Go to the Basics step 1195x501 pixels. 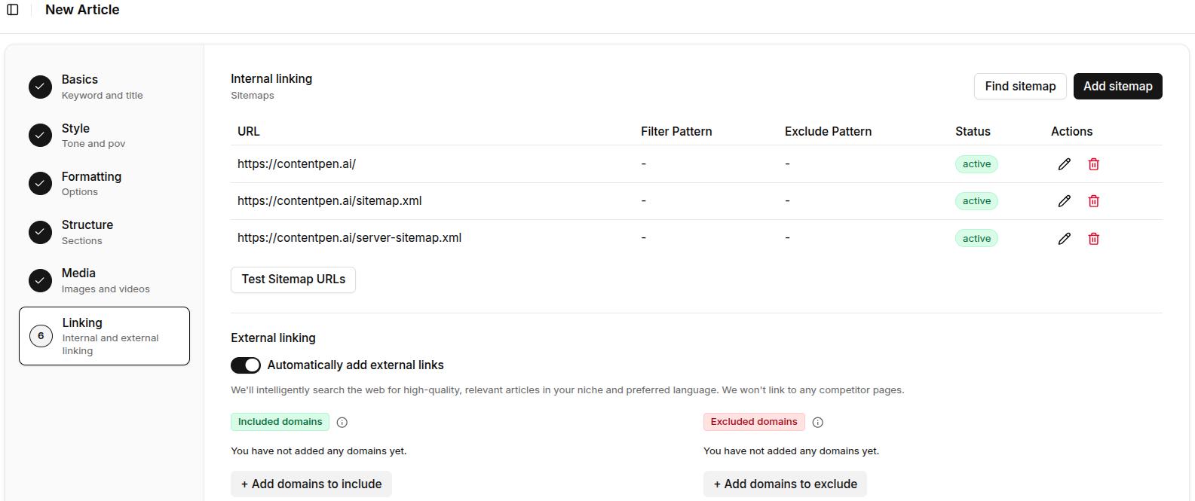(x=80, y=87)
